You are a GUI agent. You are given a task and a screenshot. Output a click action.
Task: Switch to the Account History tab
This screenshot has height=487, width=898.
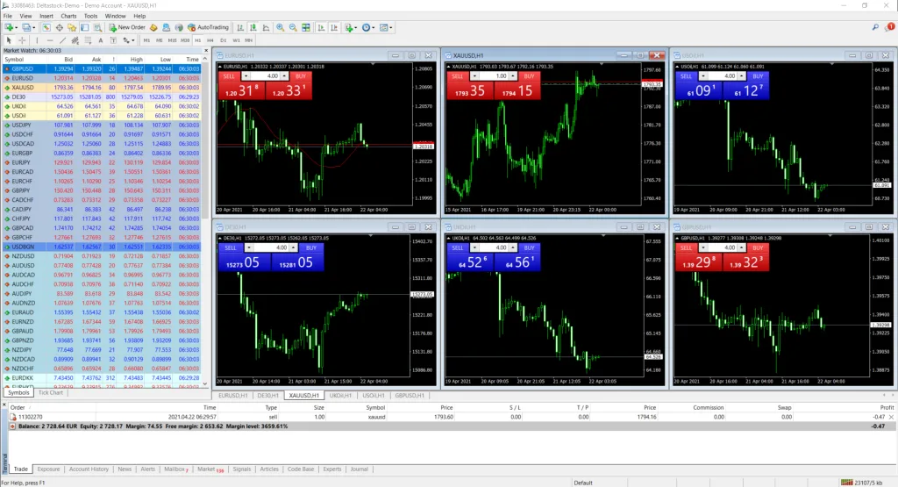(x=89, y=469)
